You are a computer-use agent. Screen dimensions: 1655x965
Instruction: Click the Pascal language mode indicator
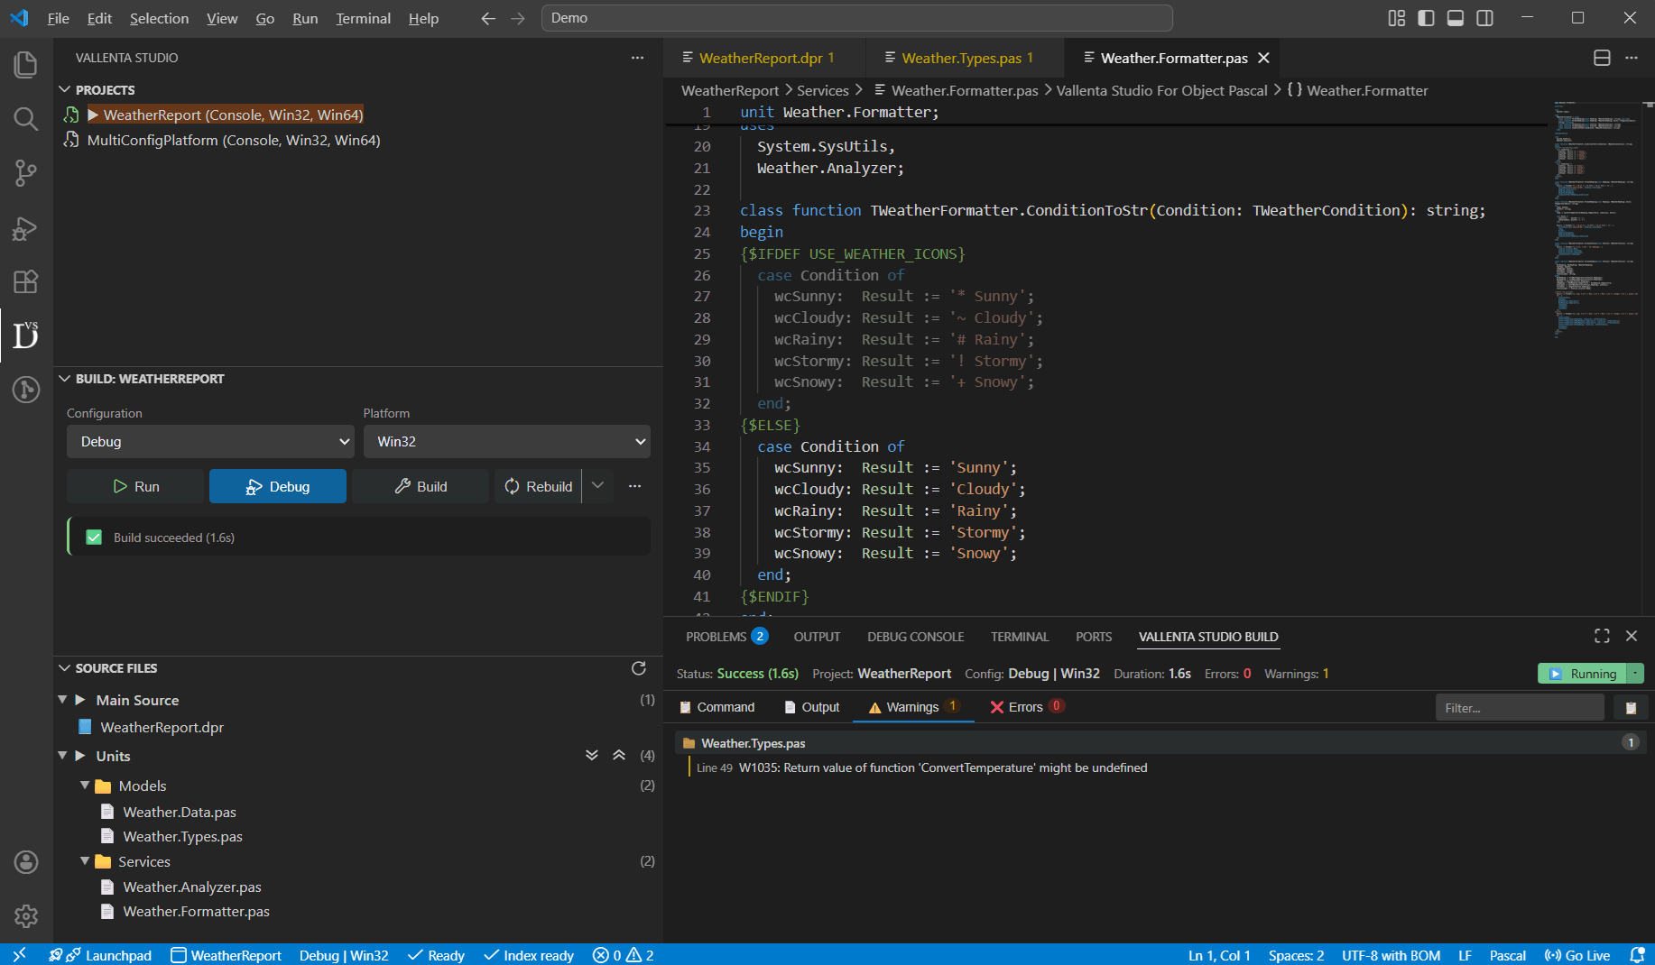tap(1508, 955)
